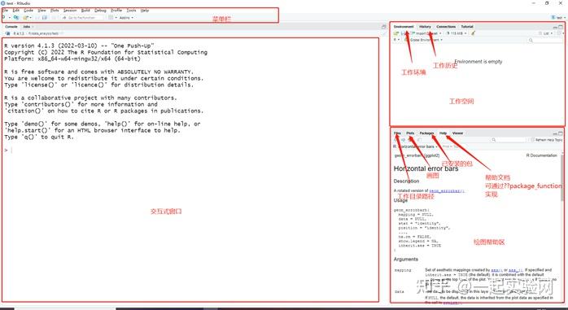The image size is (568, 310).
Task: Switch to the Viewer tab
Action: (458, 133)
